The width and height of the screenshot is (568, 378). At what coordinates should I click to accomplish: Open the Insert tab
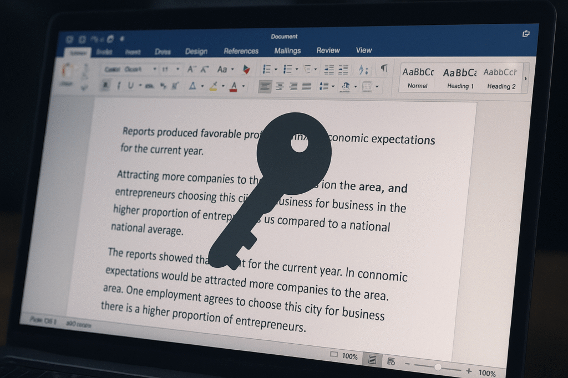click(x=133, y=52)
